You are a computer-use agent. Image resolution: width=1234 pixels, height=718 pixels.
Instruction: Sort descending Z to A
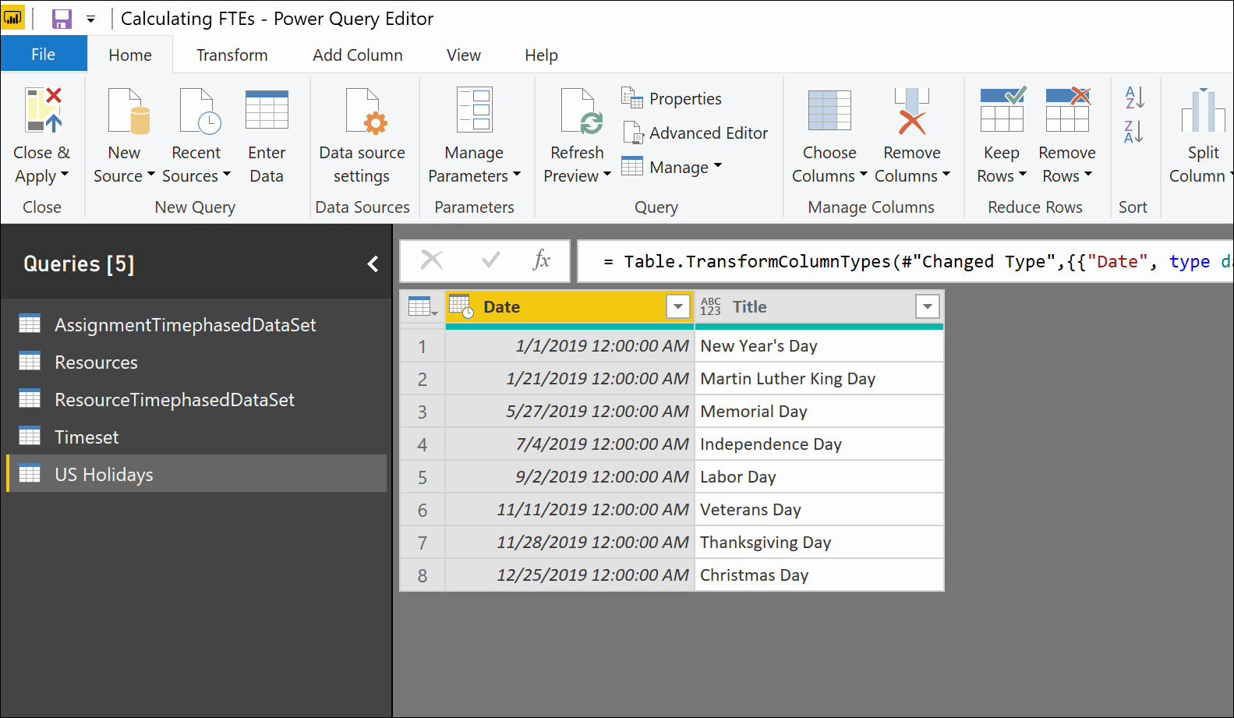1134,132
